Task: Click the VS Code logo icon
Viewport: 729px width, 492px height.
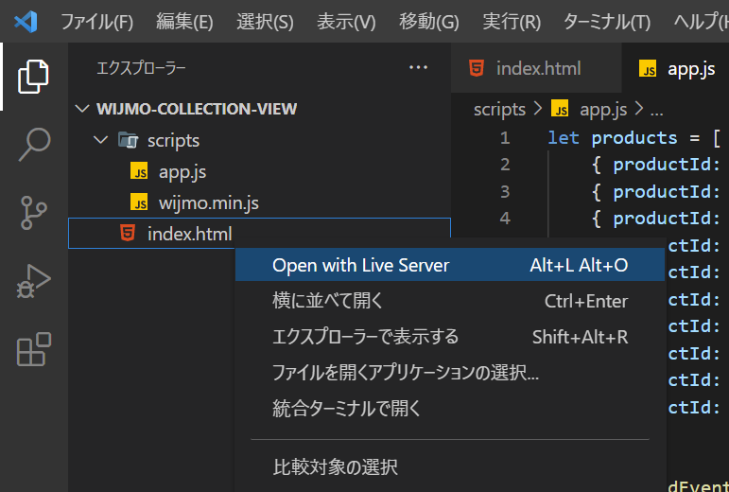Action: (26, 22)
